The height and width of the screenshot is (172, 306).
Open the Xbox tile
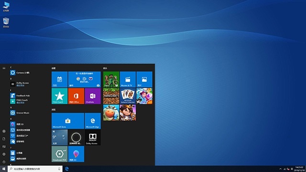tap(111, 79)
